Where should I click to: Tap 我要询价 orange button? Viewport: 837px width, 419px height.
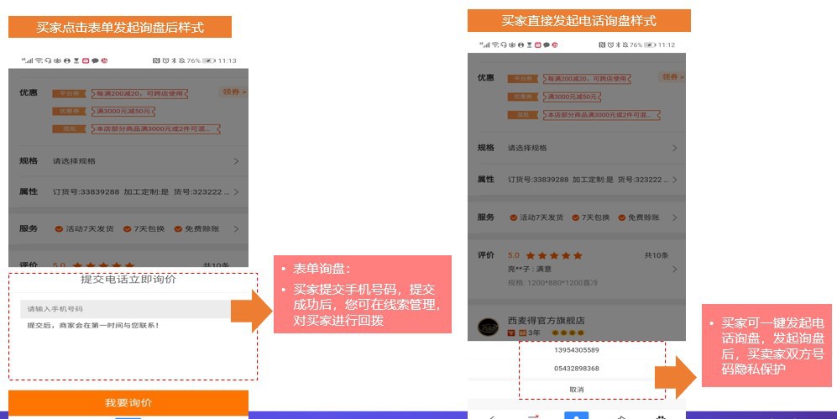click(x=128, y=402)
